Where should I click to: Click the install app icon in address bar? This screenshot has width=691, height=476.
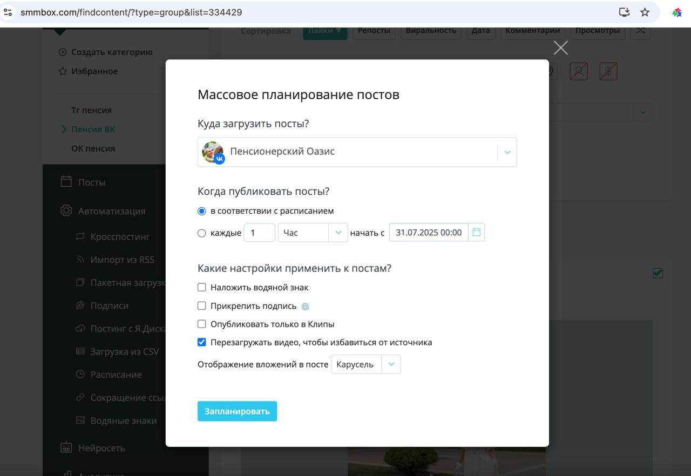click(x=624, y=12)
